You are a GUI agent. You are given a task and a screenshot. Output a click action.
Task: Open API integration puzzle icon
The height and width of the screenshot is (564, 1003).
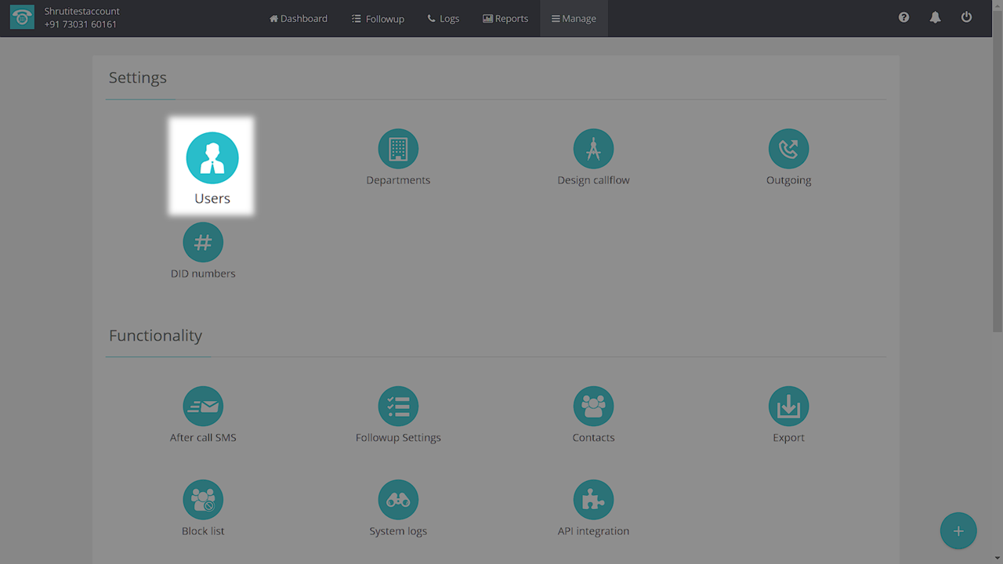click(x=593, y=500)
